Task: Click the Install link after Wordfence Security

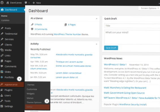Action: click(143, 104)
